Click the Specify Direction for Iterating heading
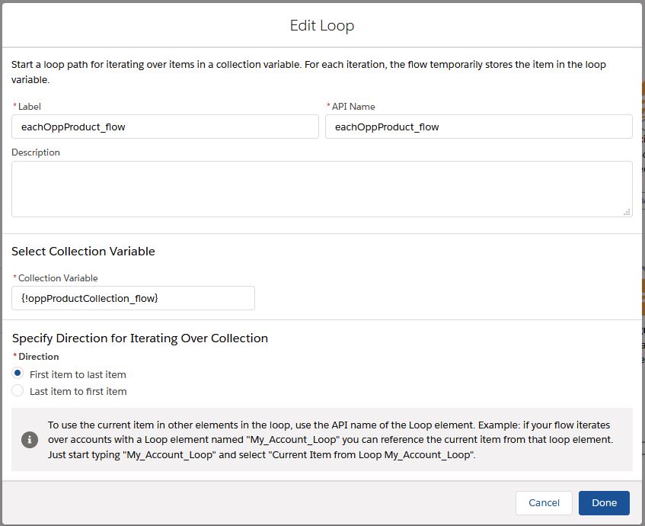645x526 pixels. coord(140,338)
